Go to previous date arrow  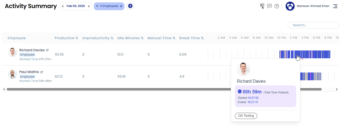click(63, 6)
